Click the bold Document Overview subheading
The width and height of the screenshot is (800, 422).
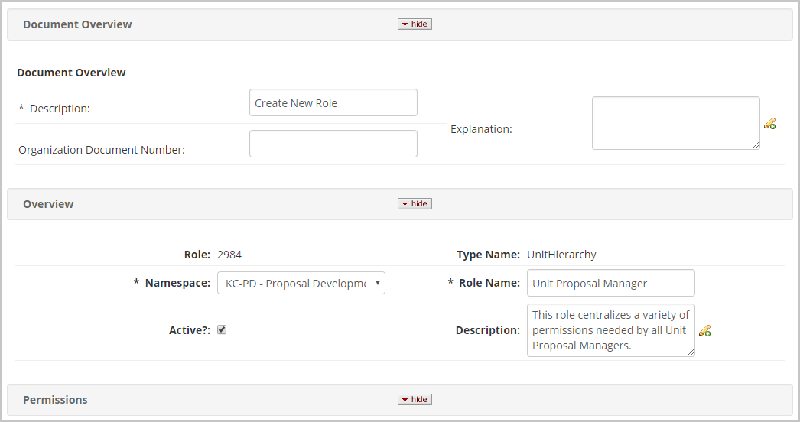pyautogui.click(x=71, y=73)
